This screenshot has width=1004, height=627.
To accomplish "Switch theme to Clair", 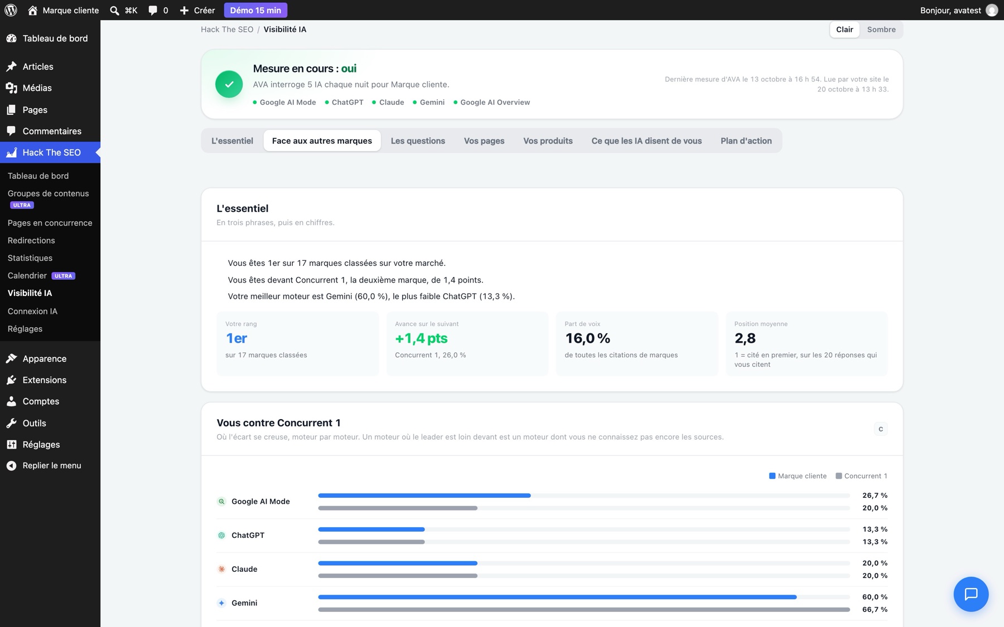I will [844, 30].
